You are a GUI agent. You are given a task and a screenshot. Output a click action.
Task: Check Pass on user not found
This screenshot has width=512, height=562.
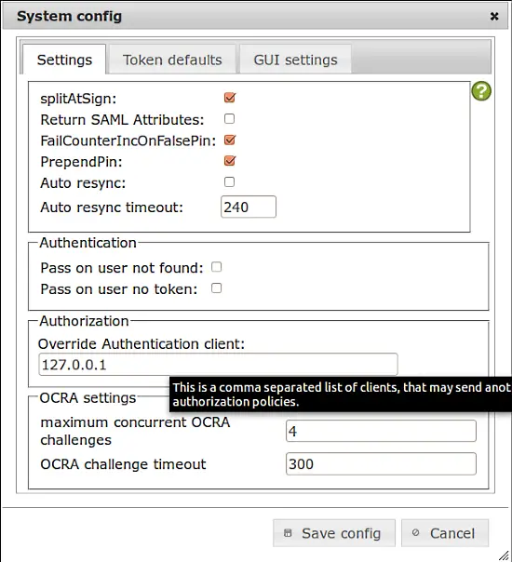[217, 267]
